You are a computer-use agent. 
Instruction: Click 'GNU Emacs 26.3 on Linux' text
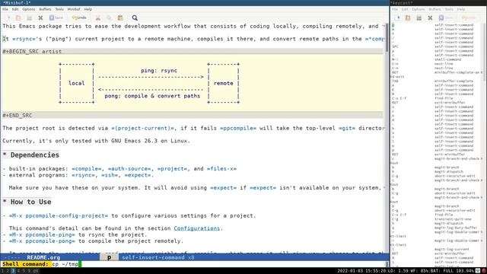pyautogui.click(x=150, y=141)
